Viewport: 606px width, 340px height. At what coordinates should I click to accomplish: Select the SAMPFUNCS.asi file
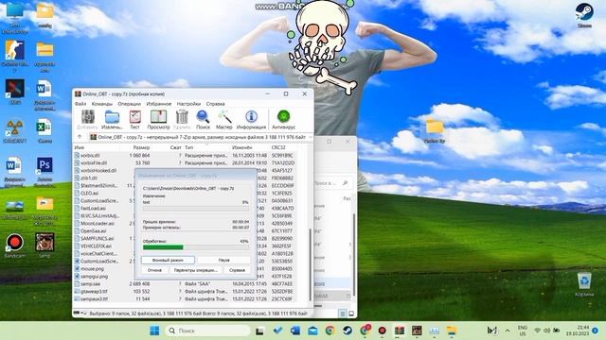pyautogui.click(x=94, y=238)
